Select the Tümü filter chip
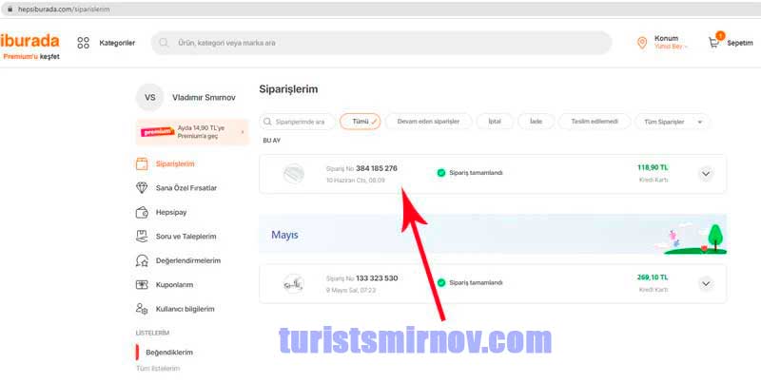This screenshot has width=761, height=383. pyautogui.click(x=361, y=122)
